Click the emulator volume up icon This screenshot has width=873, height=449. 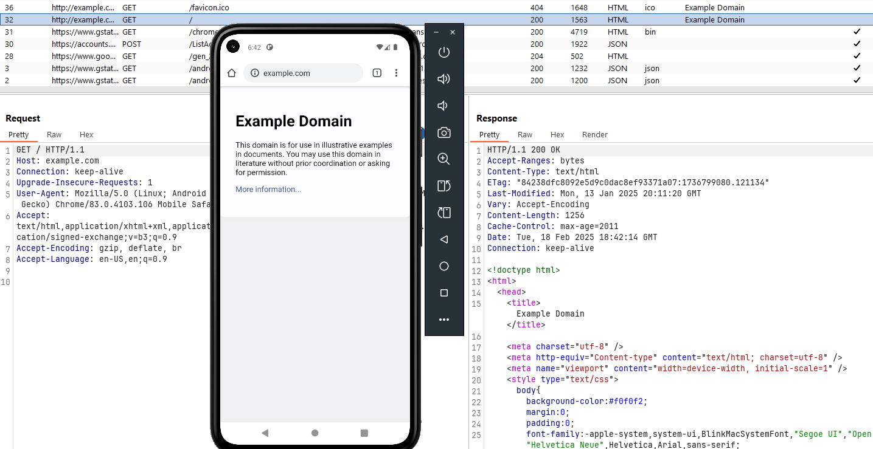coord(444,79)
